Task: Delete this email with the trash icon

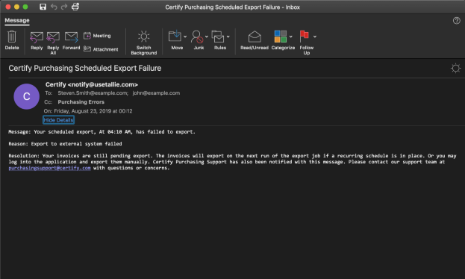Action: (x=12, y=40)
